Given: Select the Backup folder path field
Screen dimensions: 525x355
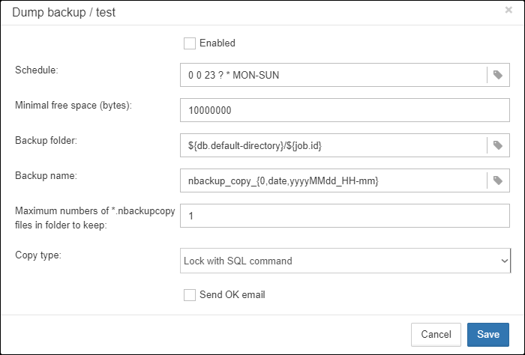Looking at the screenshot, I should pyautogui.click(x=333, y=145).
